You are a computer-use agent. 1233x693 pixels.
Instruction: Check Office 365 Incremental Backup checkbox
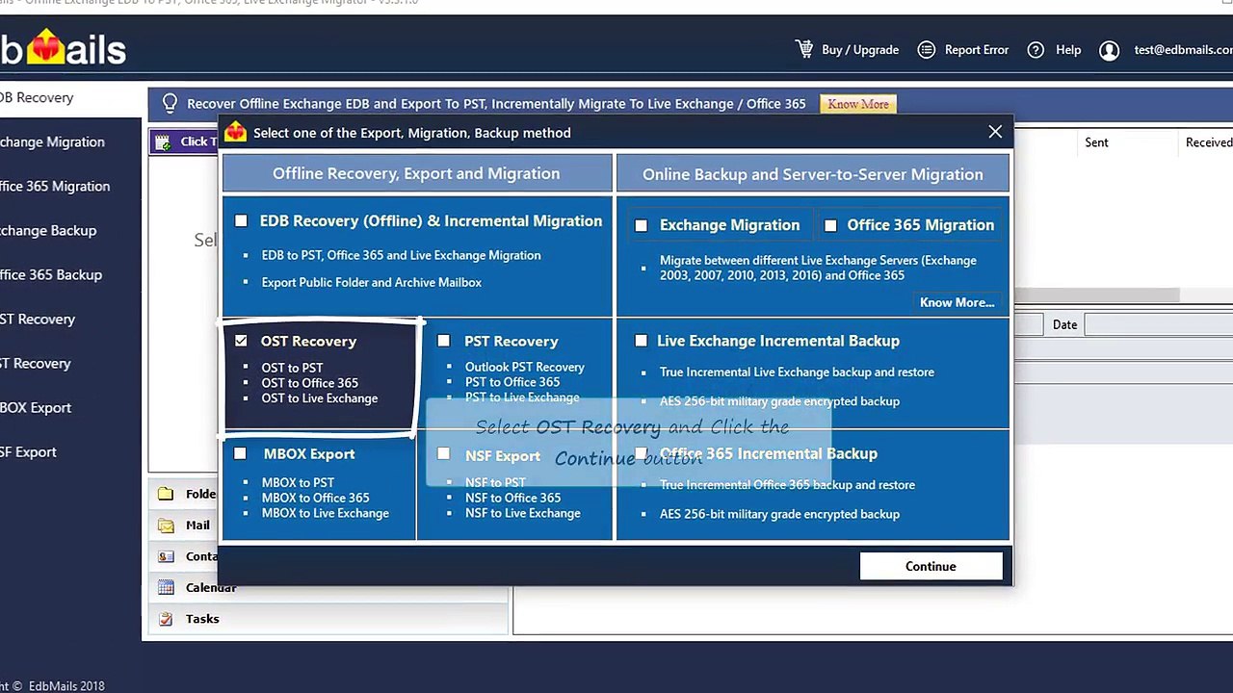pos(642,453)
